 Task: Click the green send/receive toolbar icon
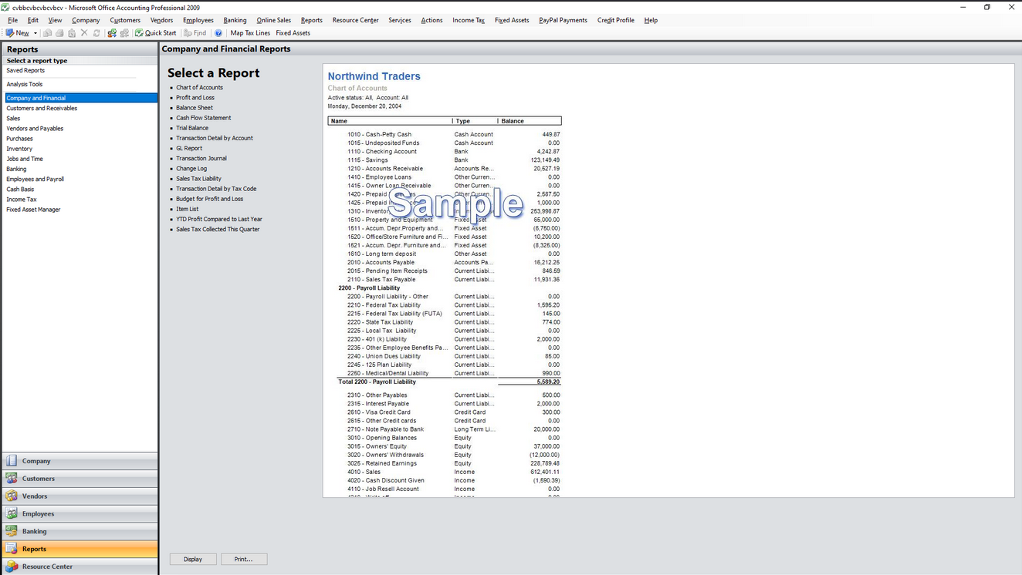click(x=112, y=33)
